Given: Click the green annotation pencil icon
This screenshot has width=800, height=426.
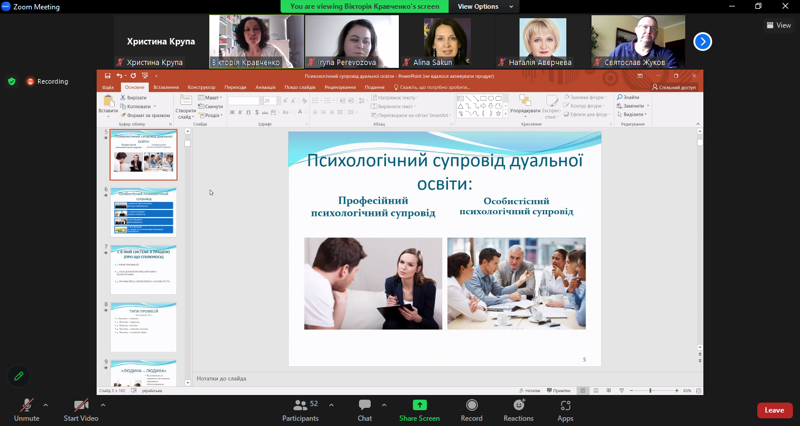Looking at the screenshot, I should 19,376.
